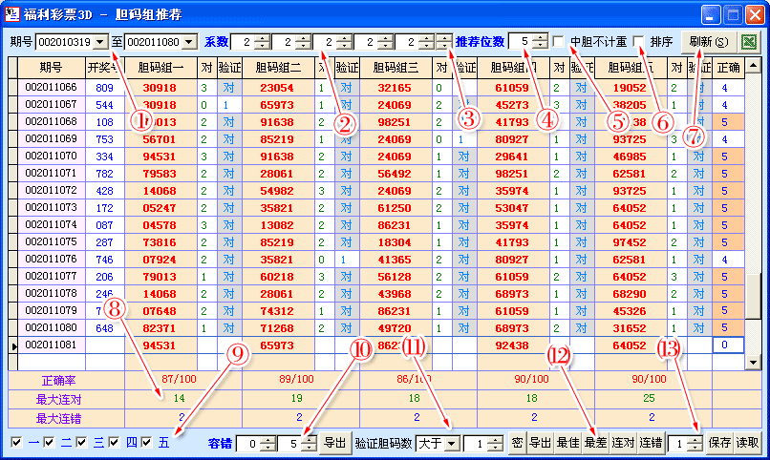Click 最大连对 value 25
Image resolution: width=770 pixels, height=460 pixels.
[650, 398]
